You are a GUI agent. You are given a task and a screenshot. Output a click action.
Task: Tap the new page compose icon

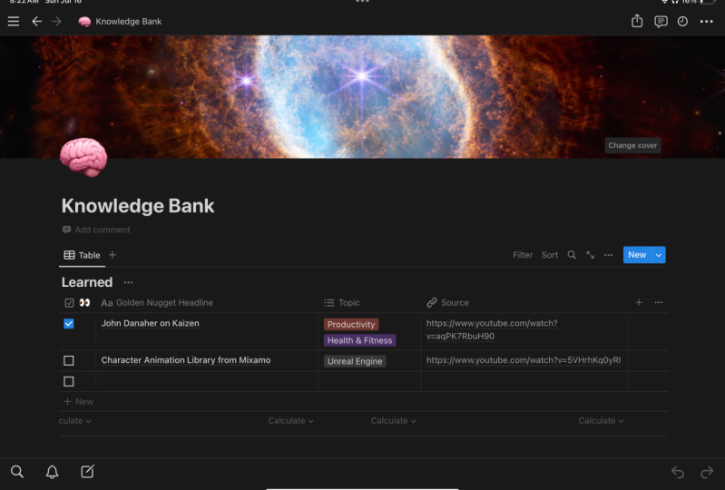point(87,471)
